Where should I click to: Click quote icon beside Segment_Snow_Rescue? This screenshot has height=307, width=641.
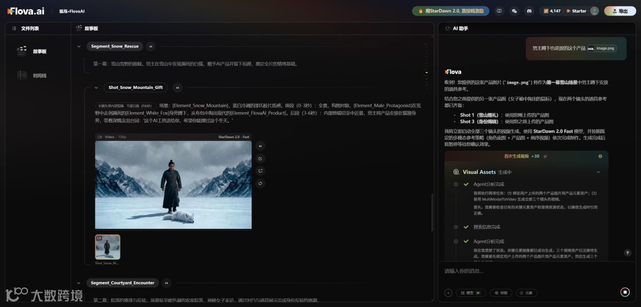click(151, 47)
